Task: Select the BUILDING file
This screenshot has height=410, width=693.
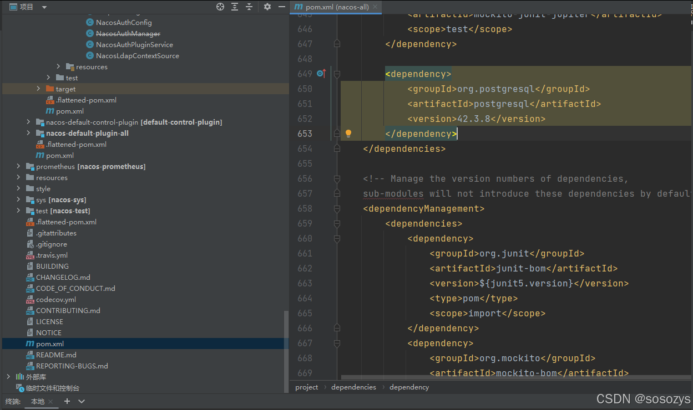Action: click(52, 266)
